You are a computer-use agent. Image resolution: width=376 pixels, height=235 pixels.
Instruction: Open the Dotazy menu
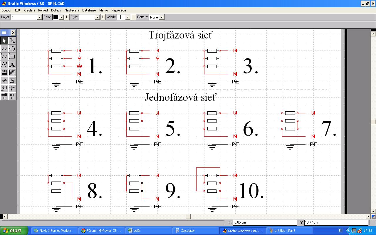pos(56,10)
